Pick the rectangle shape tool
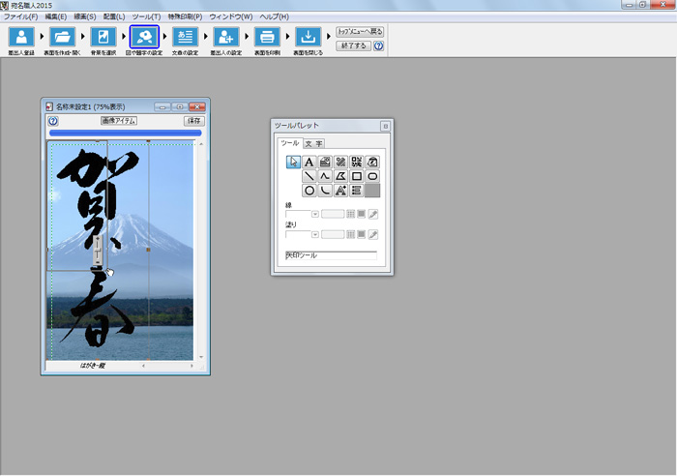The width and height of the screenshot is (677, 476). [356, 176]
